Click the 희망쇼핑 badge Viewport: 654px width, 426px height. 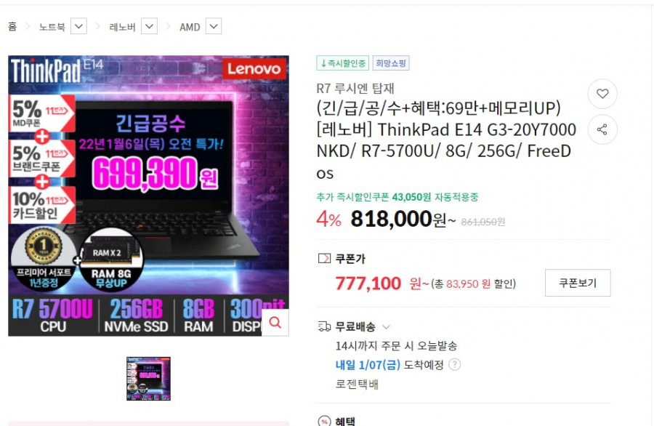(x=391, y=63)
